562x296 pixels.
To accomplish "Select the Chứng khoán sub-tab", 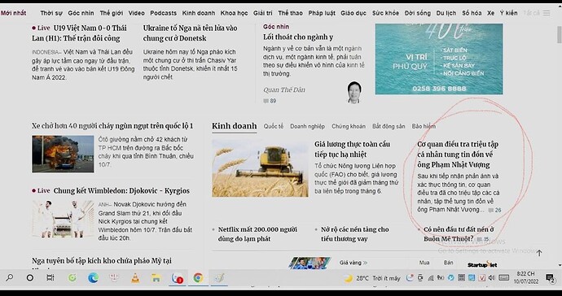I will click(349, 126).
